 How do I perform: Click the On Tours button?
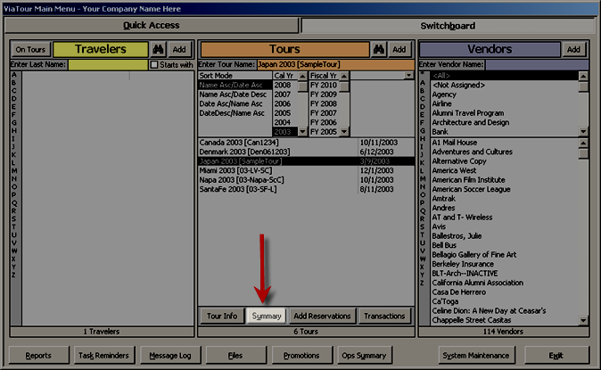click(x=31, y=50)
